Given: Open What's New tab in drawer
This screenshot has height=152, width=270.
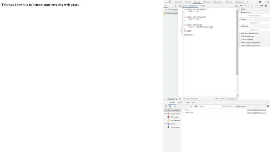Looking at the screenshot, I should click(191, 103).
